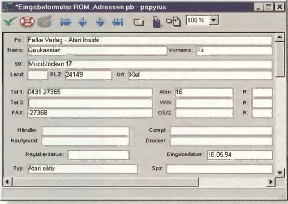Click the red lifebuoy help icon
The height and width of the screenshot is (204, 288).
[x=27, y=22]
